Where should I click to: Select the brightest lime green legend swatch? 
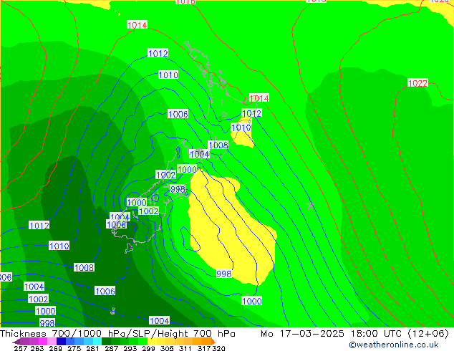(143, 341)
